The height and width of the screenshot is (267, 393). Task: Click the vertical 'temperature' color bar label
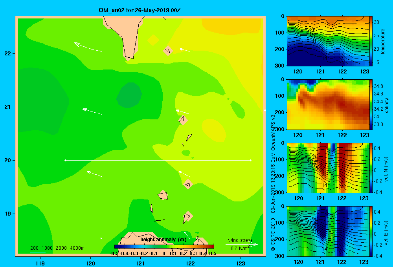(x=383, y=41)
